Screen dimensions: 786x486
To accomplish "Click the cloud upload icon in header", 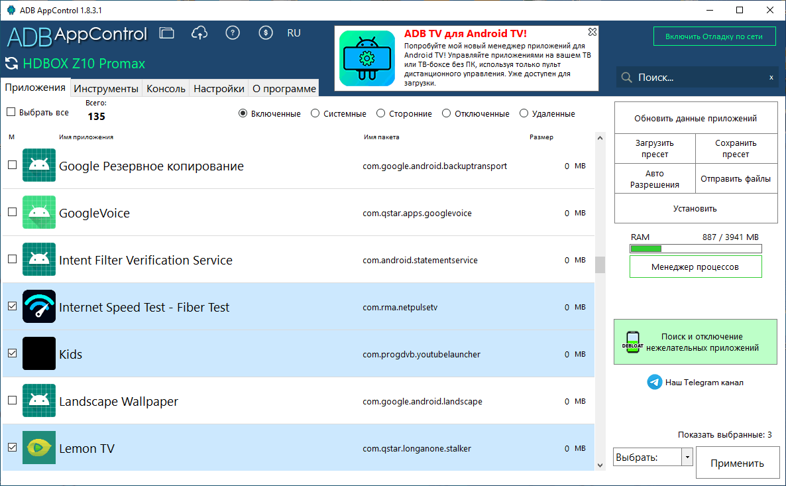I will (x=199, y=33).
